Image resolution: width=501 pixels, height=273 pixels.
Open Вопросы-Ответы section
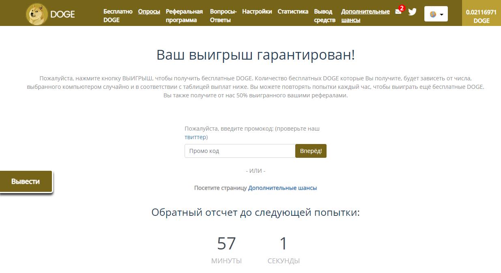pyautogui.click(x=223, y=16)
